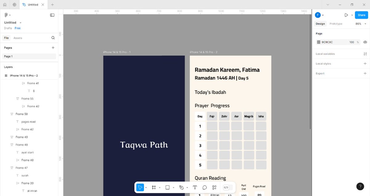Select the Frame 55 layer

pyautogui.click(x=27, y=99)
